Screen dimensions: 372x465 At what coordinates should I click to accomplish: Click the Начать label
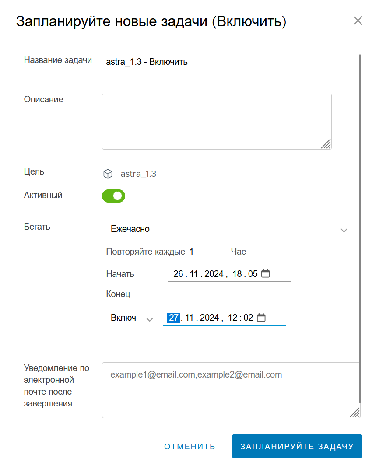pyautogui.click(x=120, y=274)
